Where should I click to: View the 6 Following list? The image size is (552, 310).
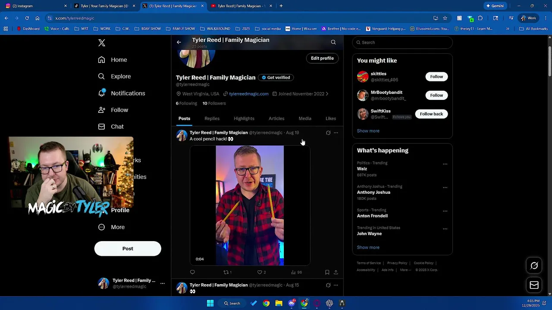pos(186,103)
